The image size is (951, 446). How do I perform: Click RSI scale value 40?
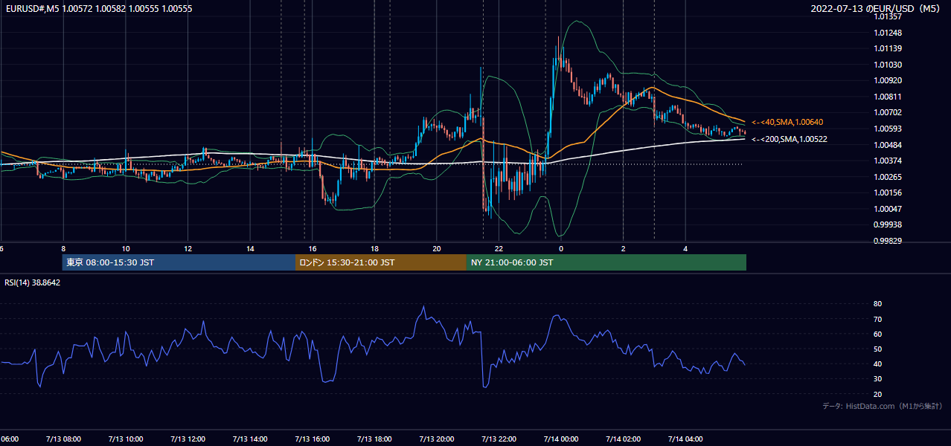[877, 363]
